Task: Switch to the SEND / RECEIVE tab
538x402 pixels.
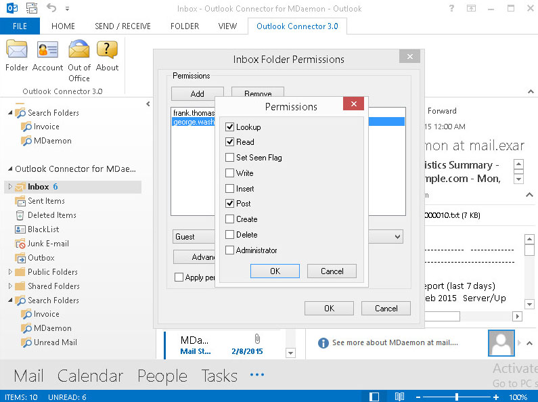Action: tap(122, 26)
